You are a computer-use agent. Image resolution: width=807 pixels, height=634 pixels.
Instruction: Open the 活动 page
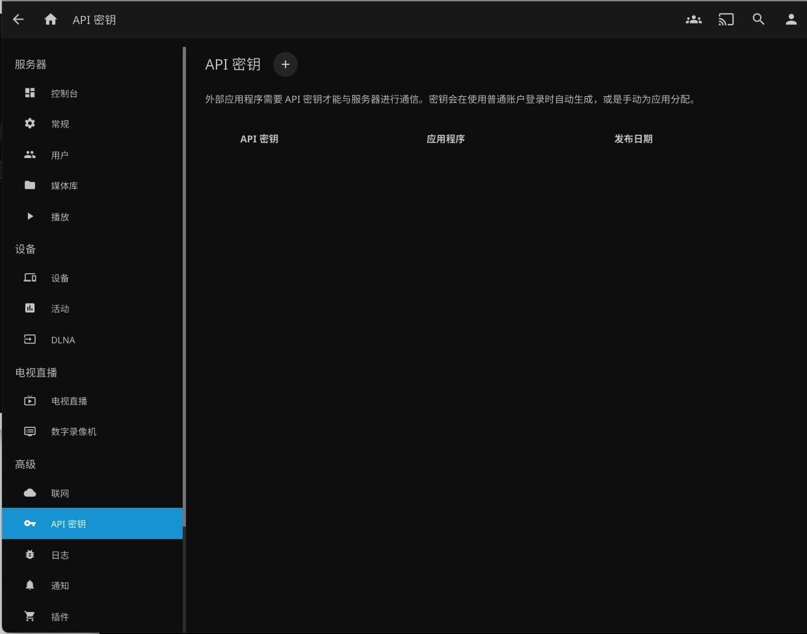[92, 308]
